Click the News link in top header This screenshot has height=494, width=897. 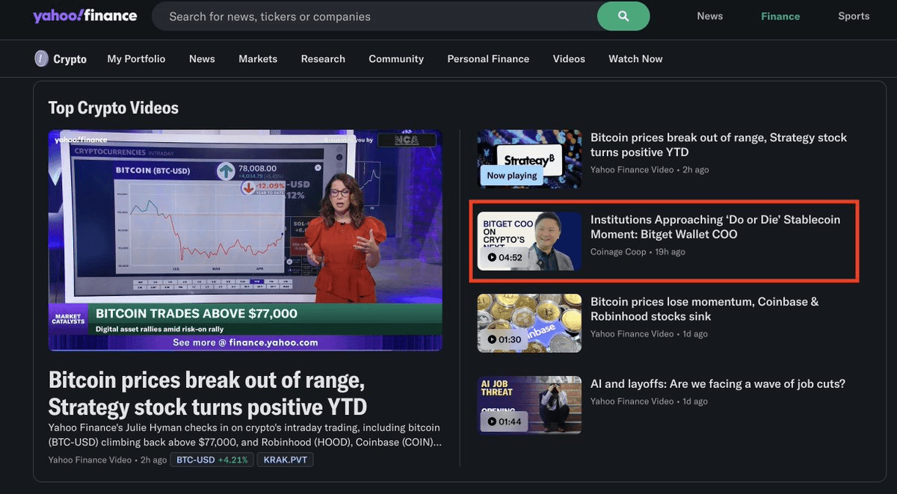[709, 16]
